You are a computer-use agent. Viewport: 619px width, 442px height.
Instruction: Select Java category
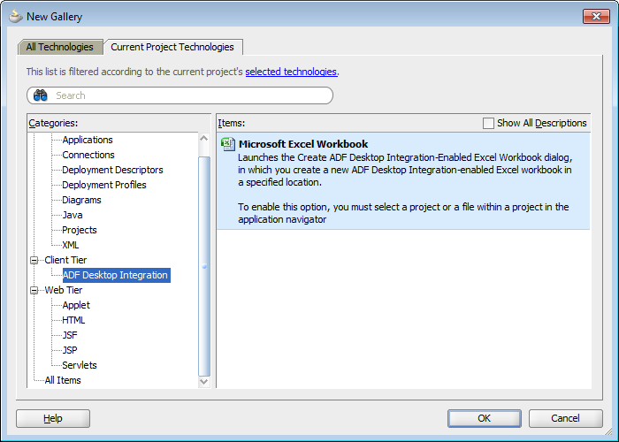[x=73, y=215]
